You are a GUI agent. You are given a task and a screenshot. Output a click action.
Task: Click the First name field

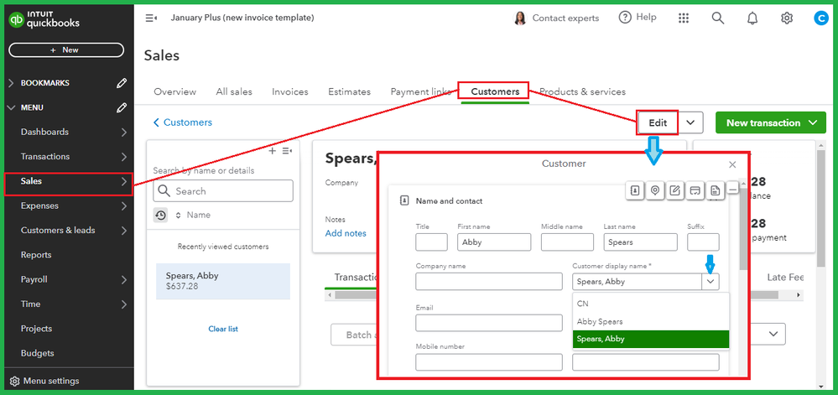click(494, 242)
